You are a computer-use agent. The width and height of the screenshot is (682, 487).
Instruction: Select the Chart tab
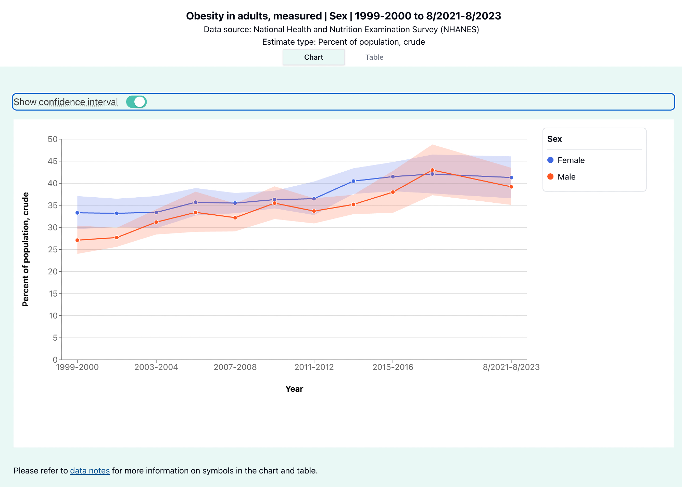tap(313, 57)
